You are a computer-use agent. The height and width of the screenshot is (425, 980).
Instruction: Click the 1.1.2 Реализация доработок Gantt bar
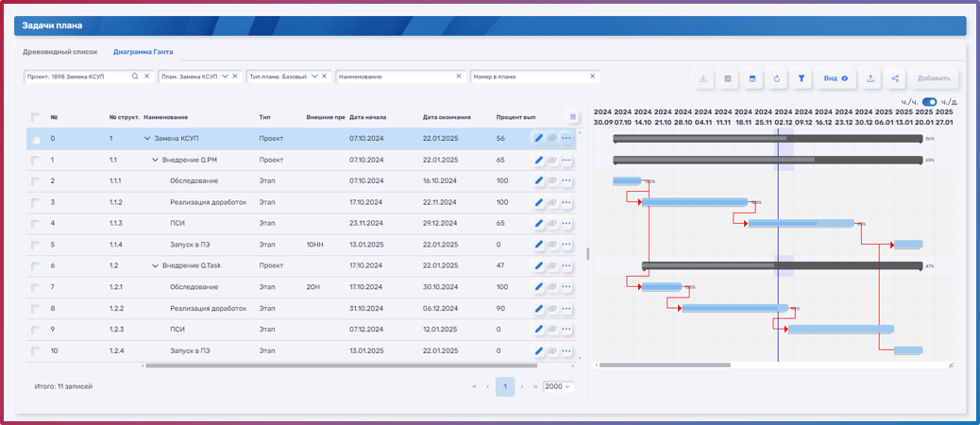click(x=695, y=202)
